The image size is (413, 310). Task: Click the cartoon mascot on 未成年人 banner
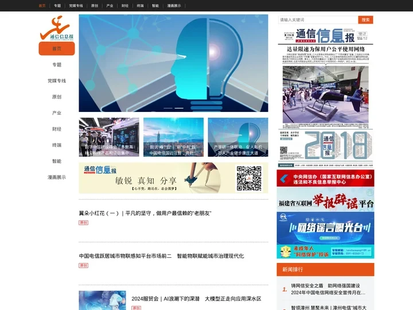[x=286, y=251]
